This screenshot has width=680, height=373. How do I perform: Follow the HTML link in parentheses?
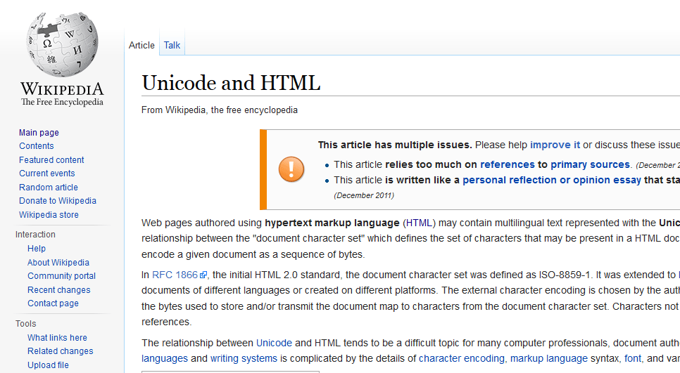pos(419,223)
